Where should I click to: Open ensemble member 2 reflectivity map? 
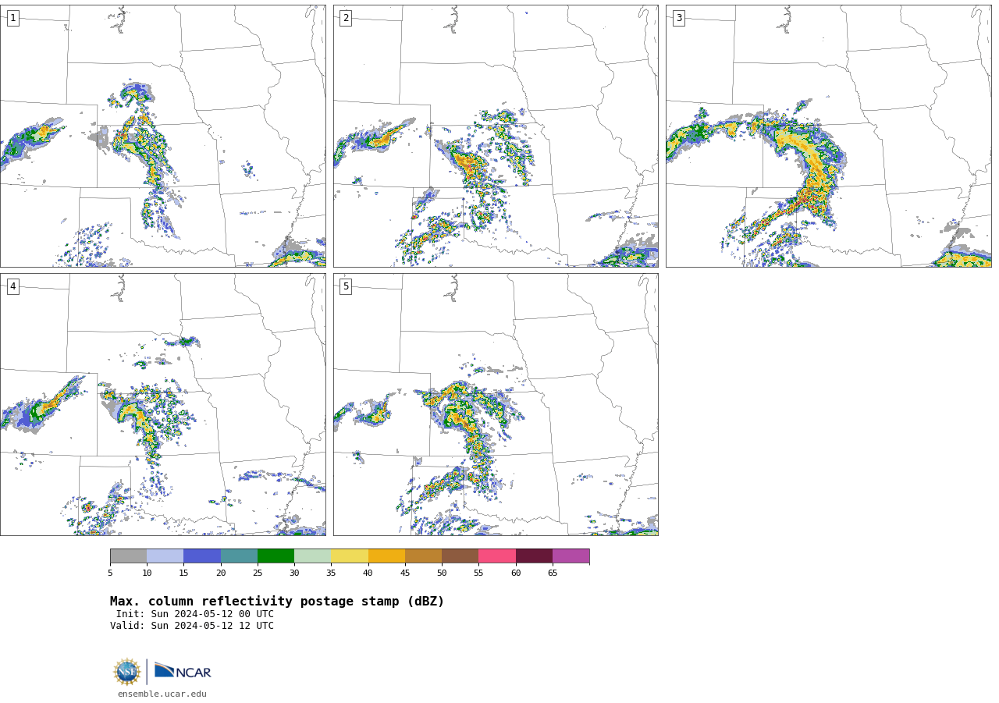496,136
